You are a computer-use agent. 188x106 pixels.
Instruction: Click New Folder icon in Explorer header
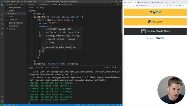pos(17,4)
